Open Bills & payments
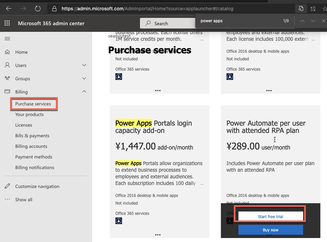The height and width of the screenshot is (242, 327). click(x=32, y=136)
